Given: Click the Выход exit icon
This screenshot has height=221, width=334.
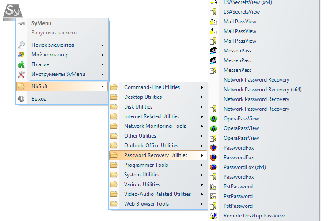Looking at the screenshot, I should 21,99.
